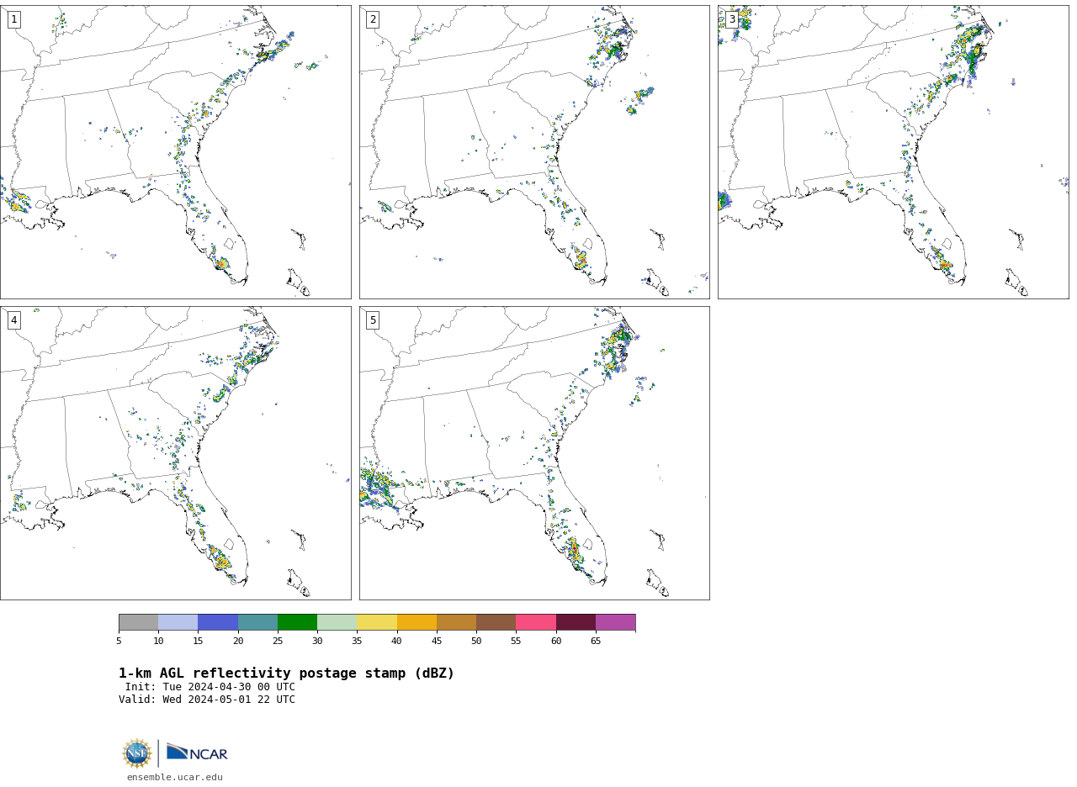Click the Init Tue 2024-04-30 00 UTC line
The height and width of the screenshot is (787, 1077).
coord(210,687)
